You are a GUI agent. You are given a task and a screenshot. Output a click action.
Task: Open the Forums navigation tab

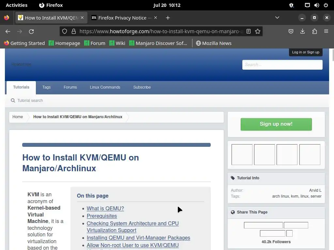70,87
